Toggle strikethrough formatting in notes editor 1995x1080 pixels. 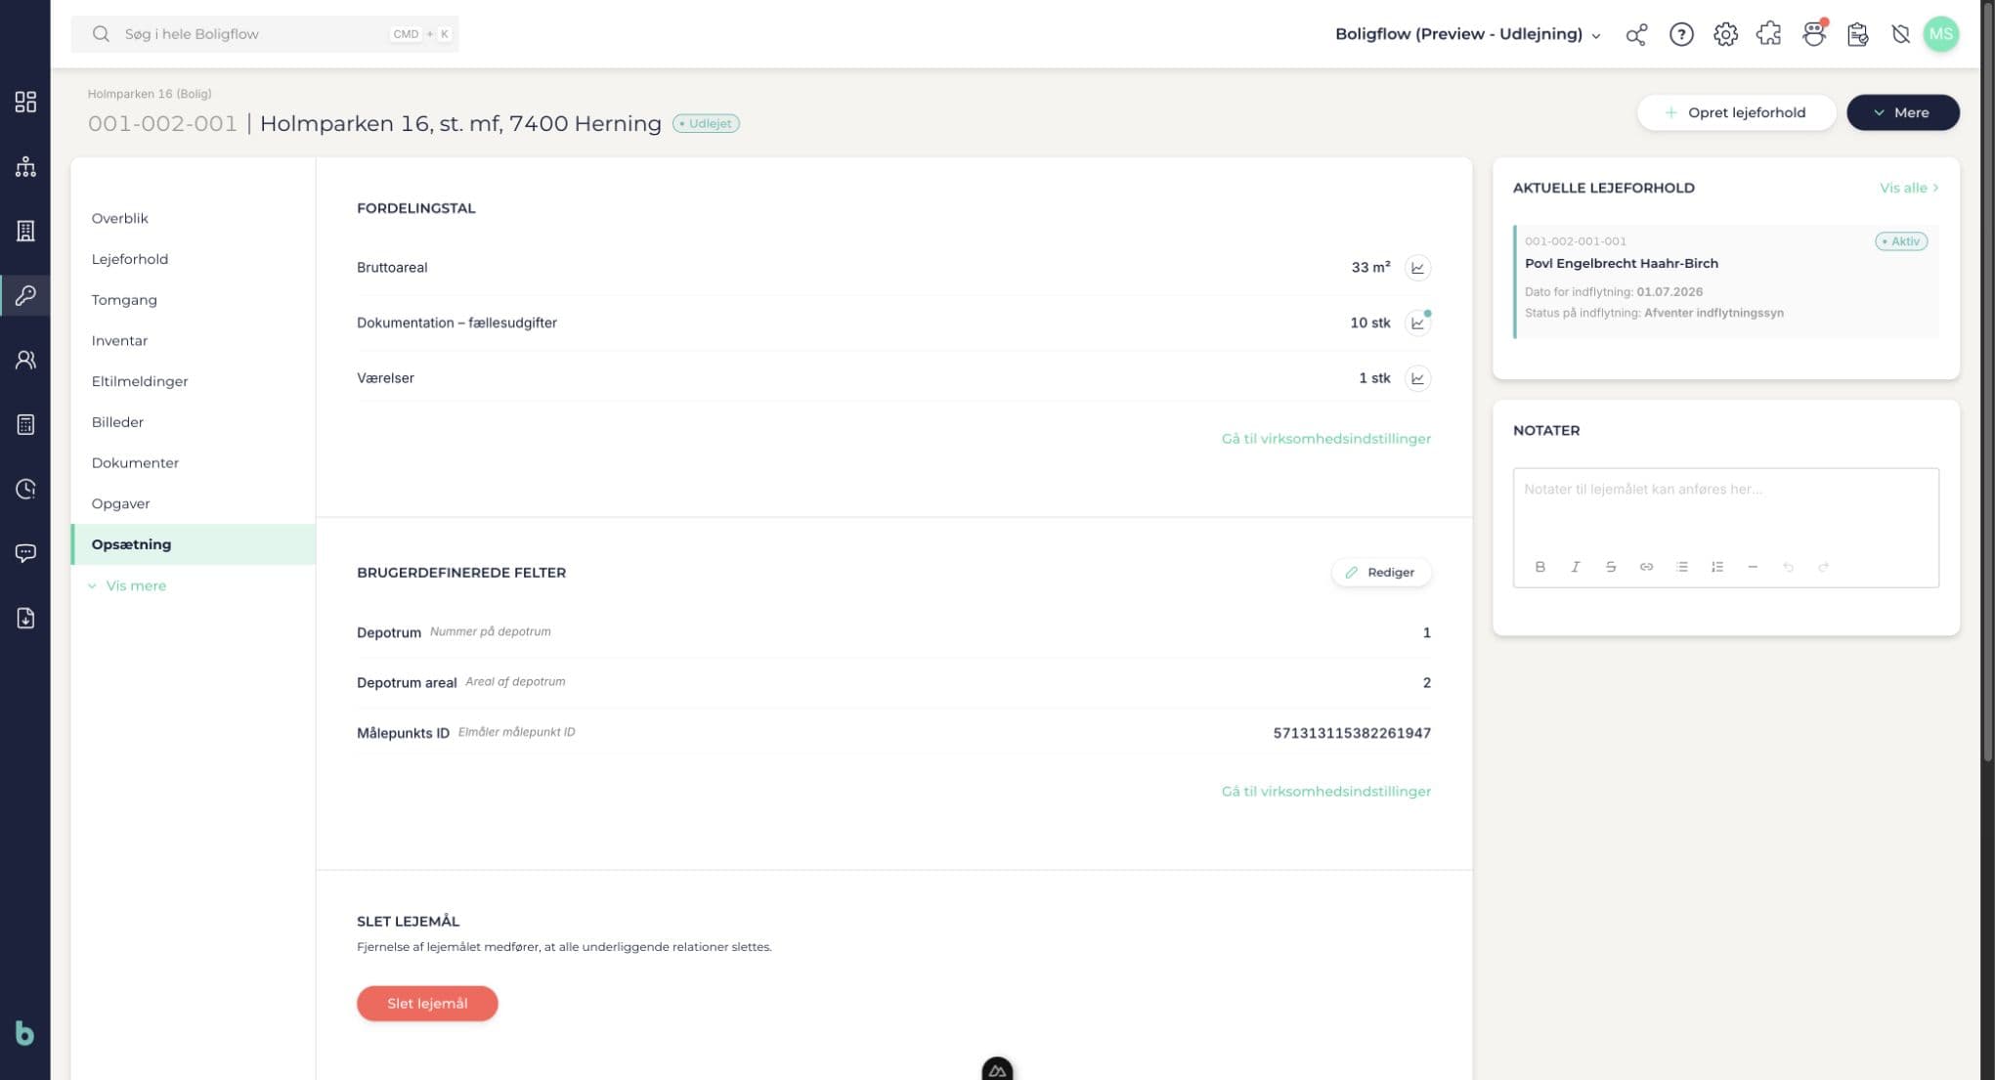(x=1610, y=567)
